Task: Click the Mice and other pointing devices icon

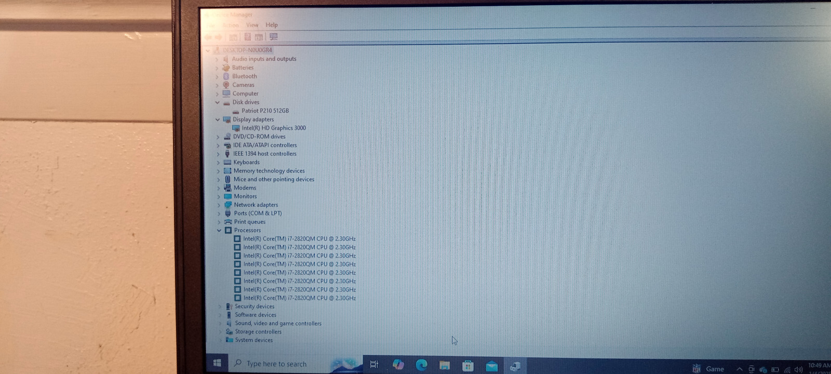Action: pos(227,179)
